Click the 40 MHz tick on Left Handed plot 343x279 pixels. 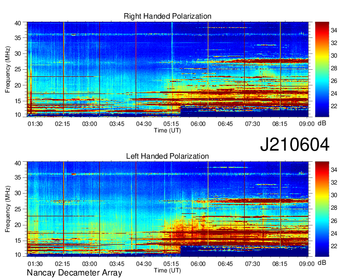tap(18, 163)
